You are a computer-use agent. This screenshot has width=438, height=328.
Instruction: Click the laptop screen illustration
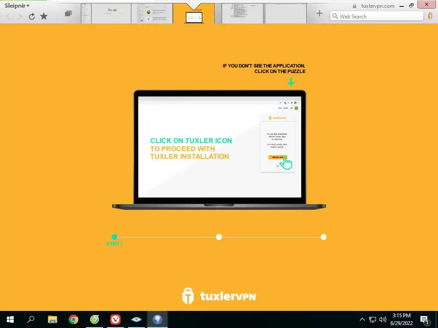(219, 147)
